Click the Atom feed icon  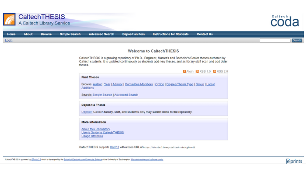point(184,71)
